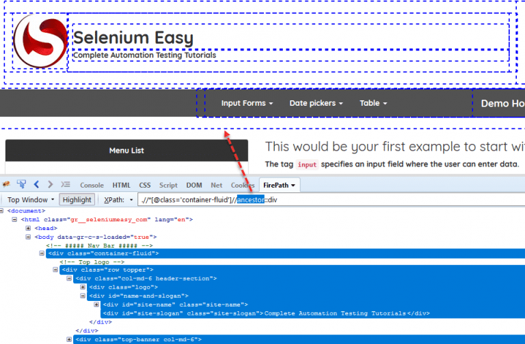Click the Nav Bar comment line
The image size is (525, 344).
pyautogui.click(x=99, y=246)
